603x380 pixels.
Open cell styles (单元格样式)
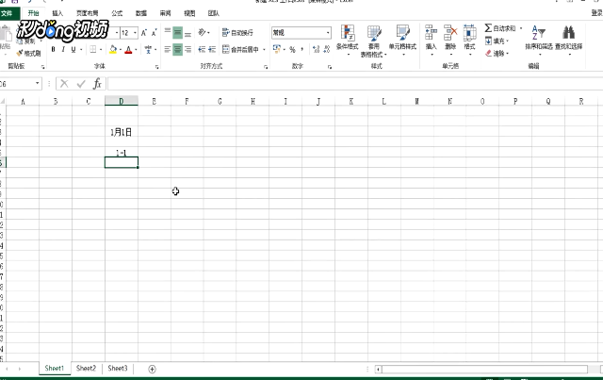pyautogui.click(x=402, y=40)
